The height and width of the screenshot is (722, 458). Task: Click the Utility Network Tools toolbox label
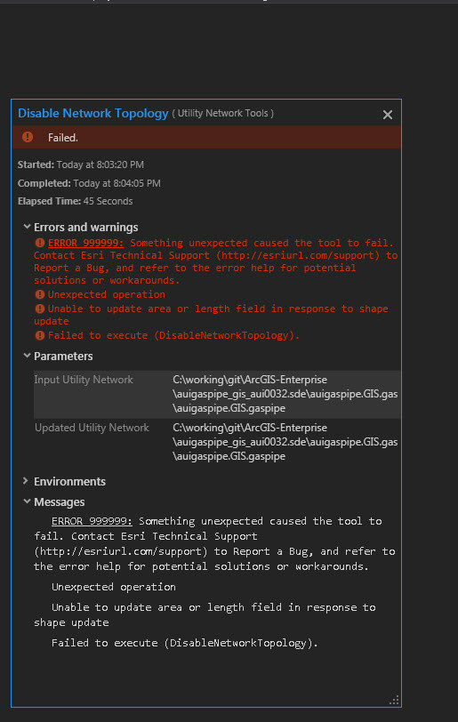click(x=223, y=113)
